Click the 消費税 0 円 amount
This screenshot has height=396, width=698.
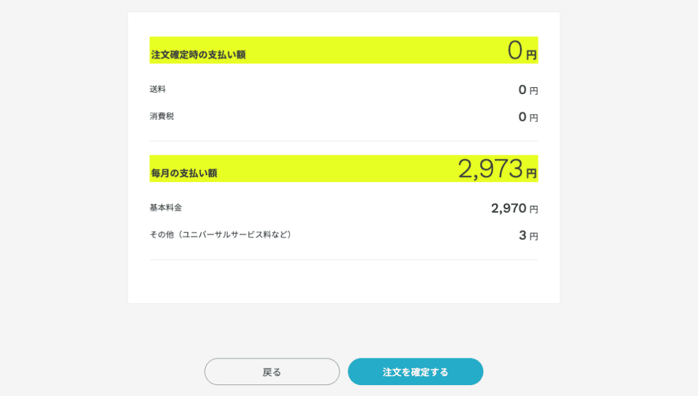coord(528,117)
